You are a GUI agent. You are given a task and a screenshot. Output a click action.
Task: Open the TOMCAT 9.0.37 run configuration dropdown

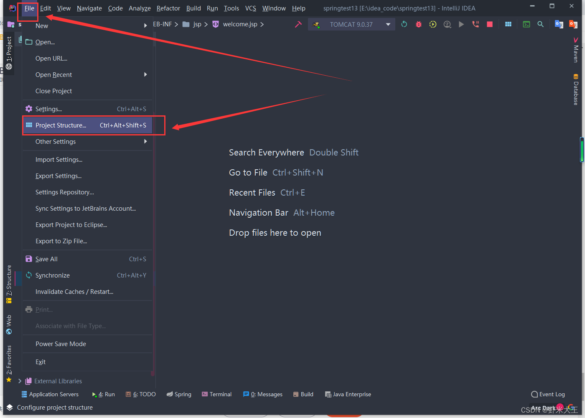tap(351, 24)
